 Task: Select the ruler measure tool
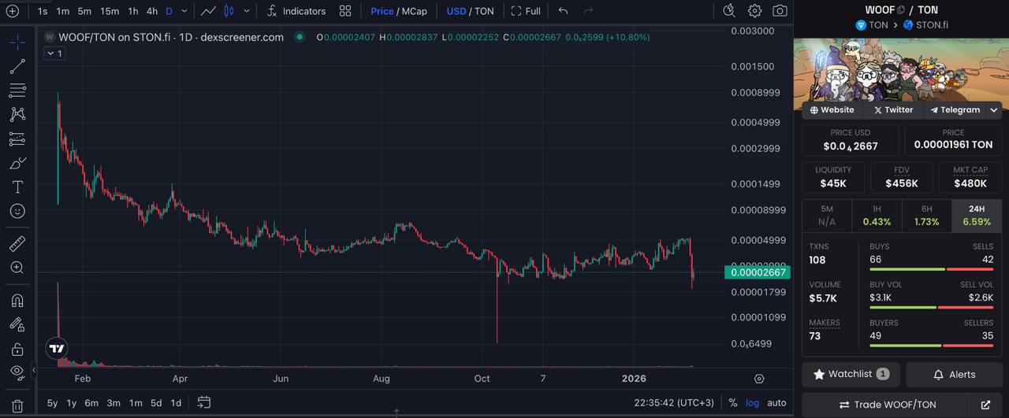click(17, 243)
